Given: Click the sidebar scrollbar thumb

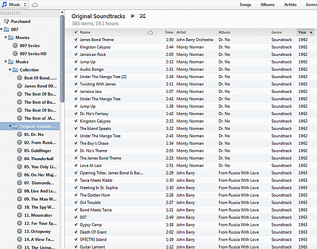Looking at the screenshot, I should (x=62, y=58).
